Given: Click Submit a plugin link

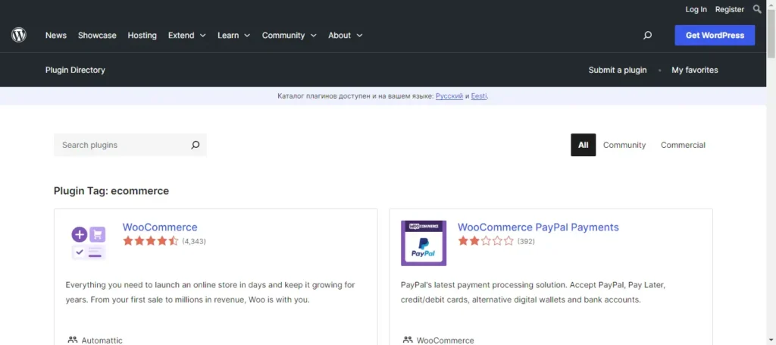Looking at the screenshot, I should (617, 70).
